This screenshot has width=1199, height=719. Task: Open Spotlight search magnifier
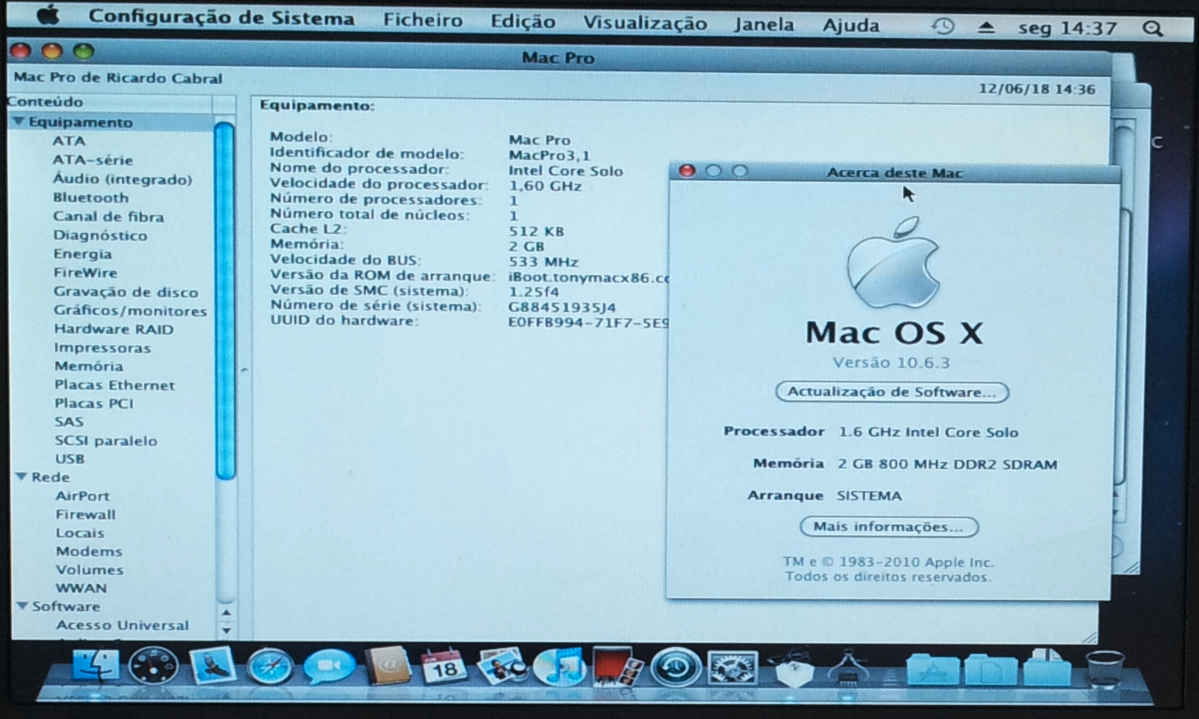tap(1153, 29)
